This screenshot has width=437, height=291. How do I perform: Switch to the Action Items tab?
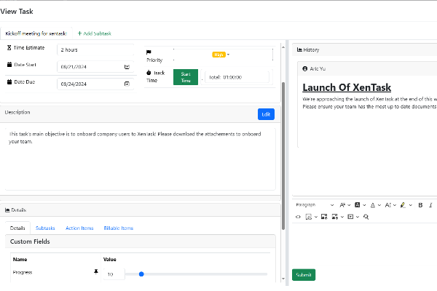79,228
